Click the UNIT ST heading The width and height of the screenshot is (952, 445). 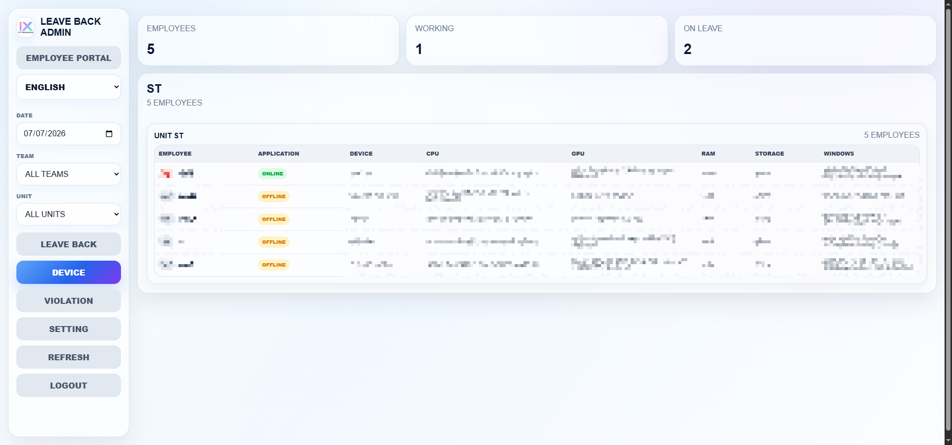(x=169, y=136)
